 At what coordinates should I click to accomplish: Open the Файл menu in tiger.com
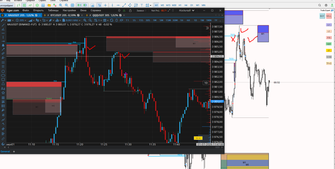click(26, 10)
